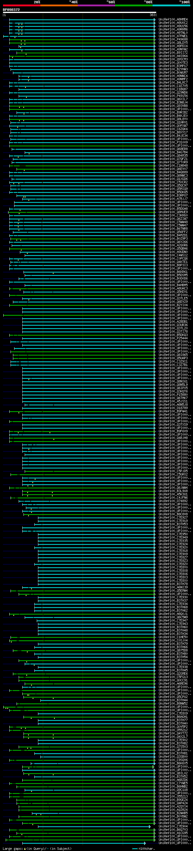Screen dimensions: 193x851
Task: Click the Large gaps legend text
Action: [37, 849]
